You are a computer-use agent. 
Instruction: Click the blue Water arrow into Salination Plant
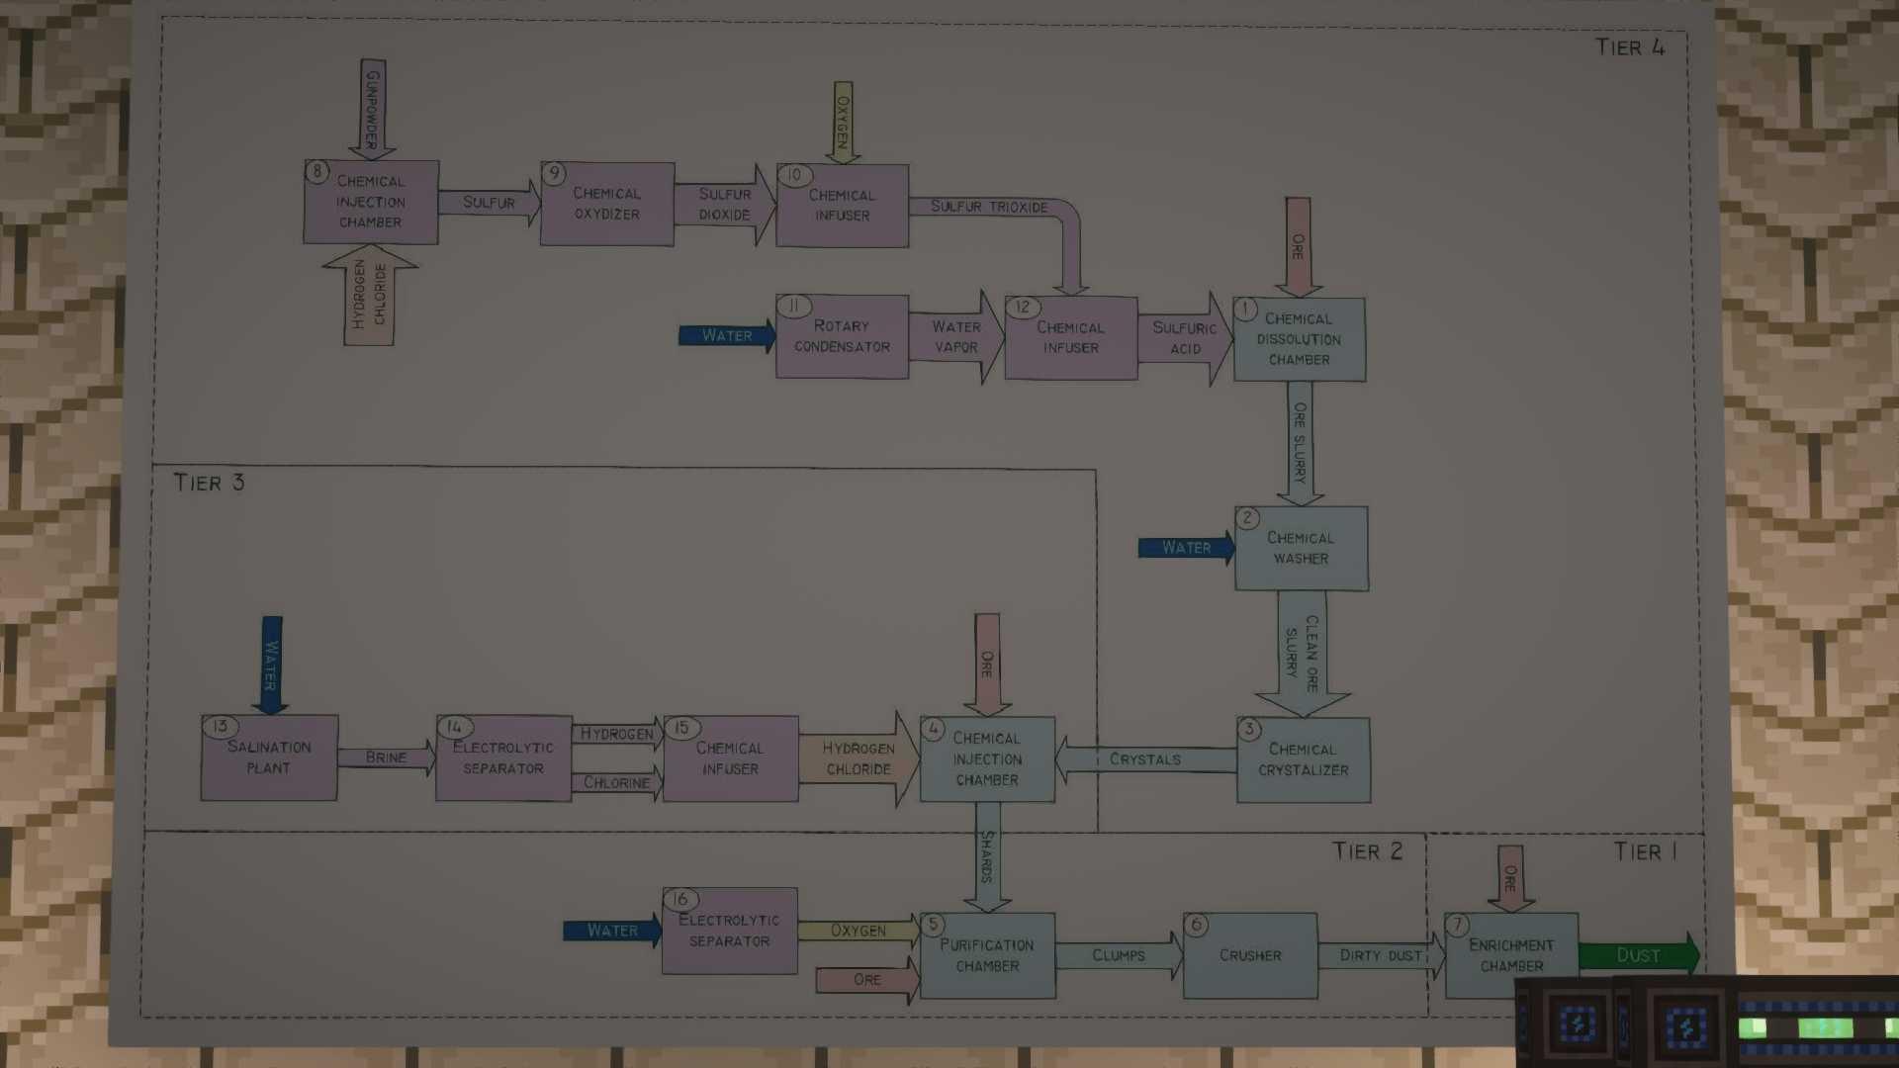271,664
